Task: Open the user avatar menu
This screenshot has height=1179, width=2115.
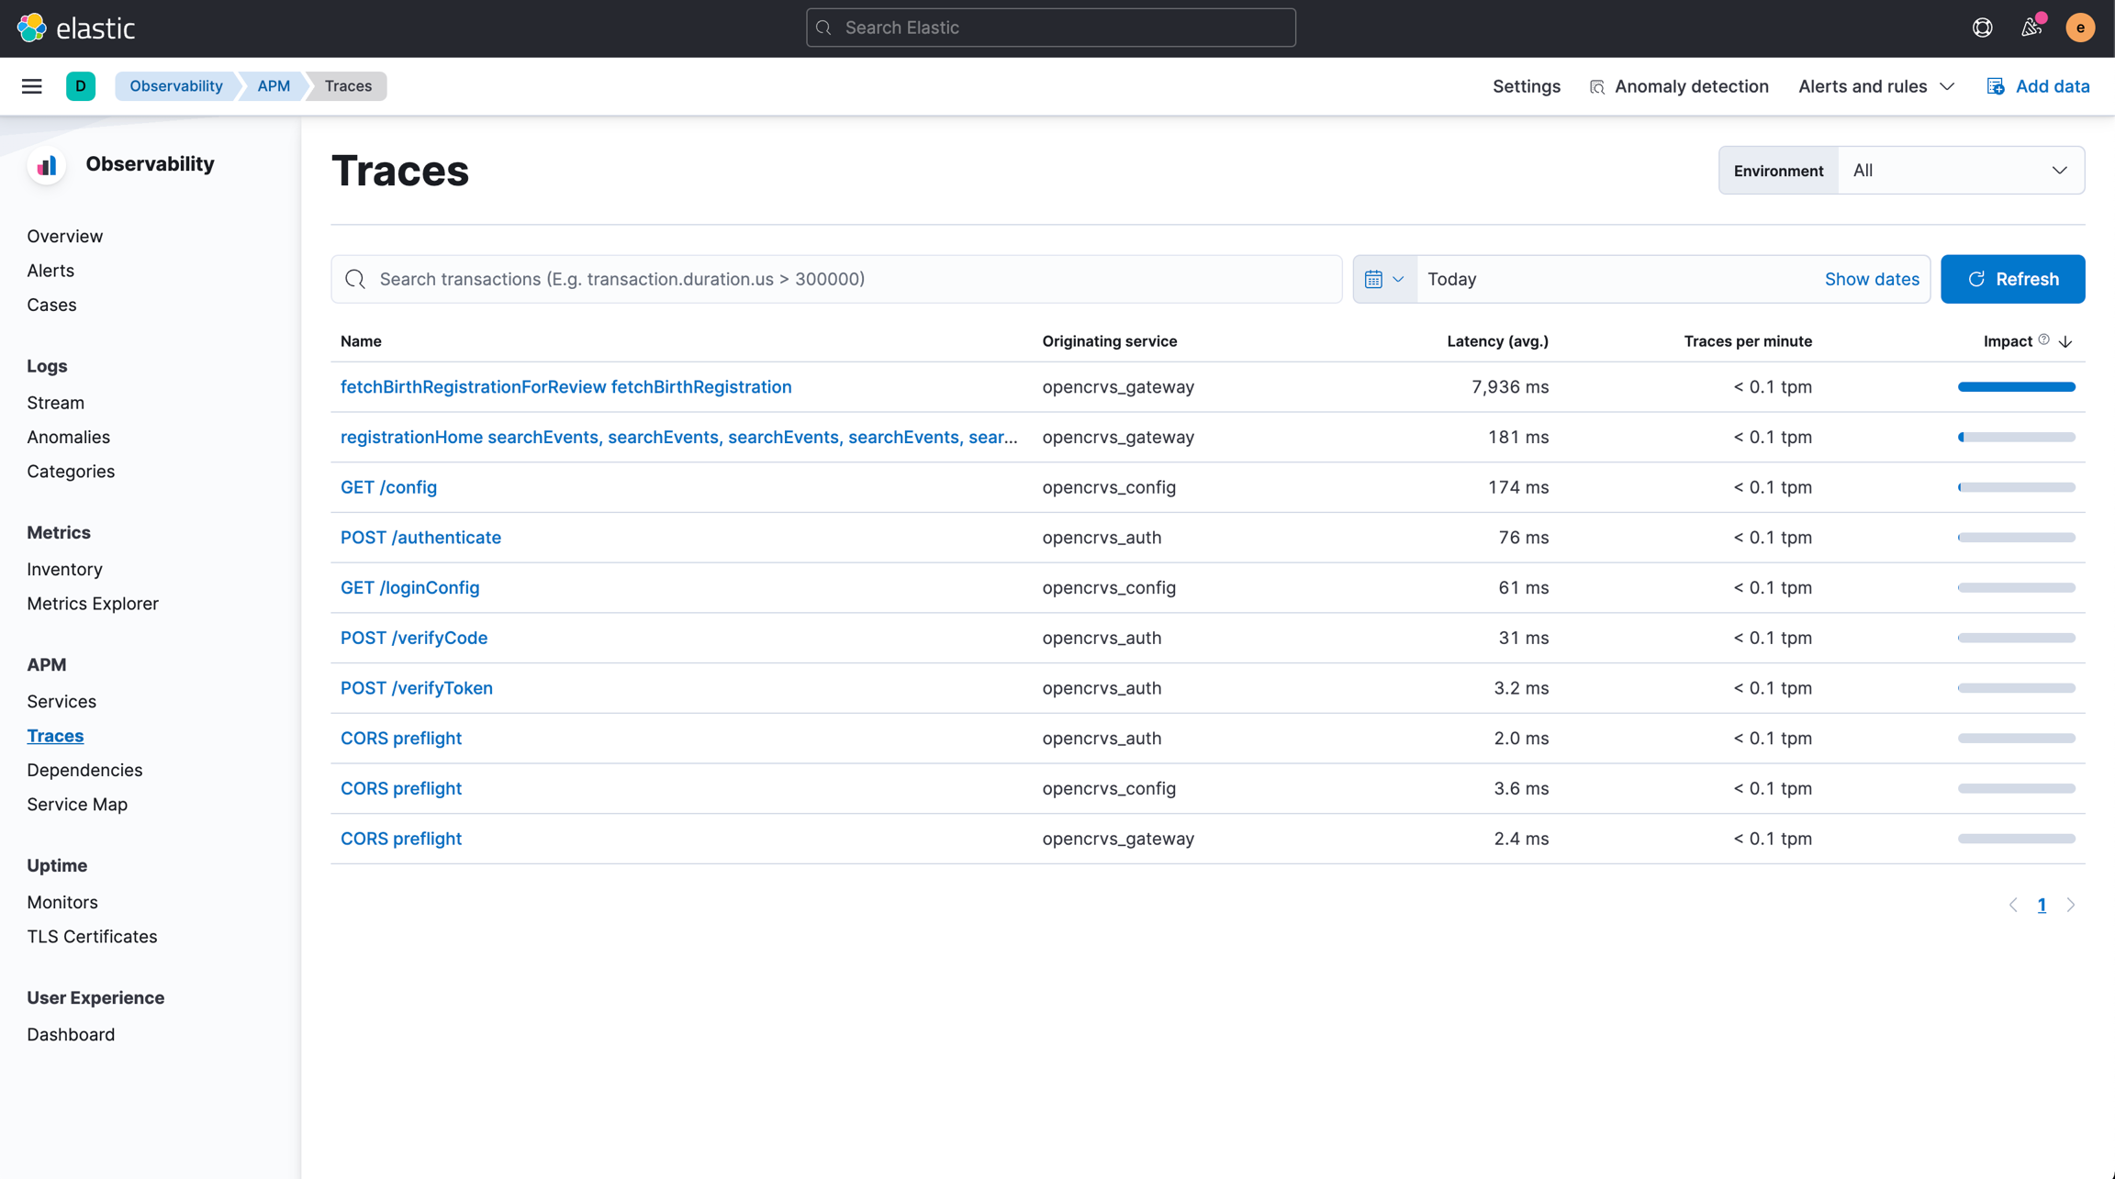Action: pyautogui.click(x=2080, y=28)
